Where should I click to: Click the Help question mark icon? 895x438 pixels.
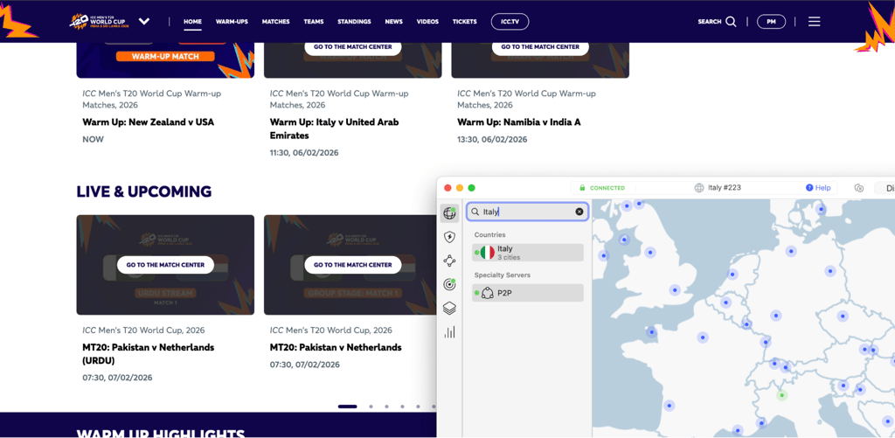[x=809, y=188]
